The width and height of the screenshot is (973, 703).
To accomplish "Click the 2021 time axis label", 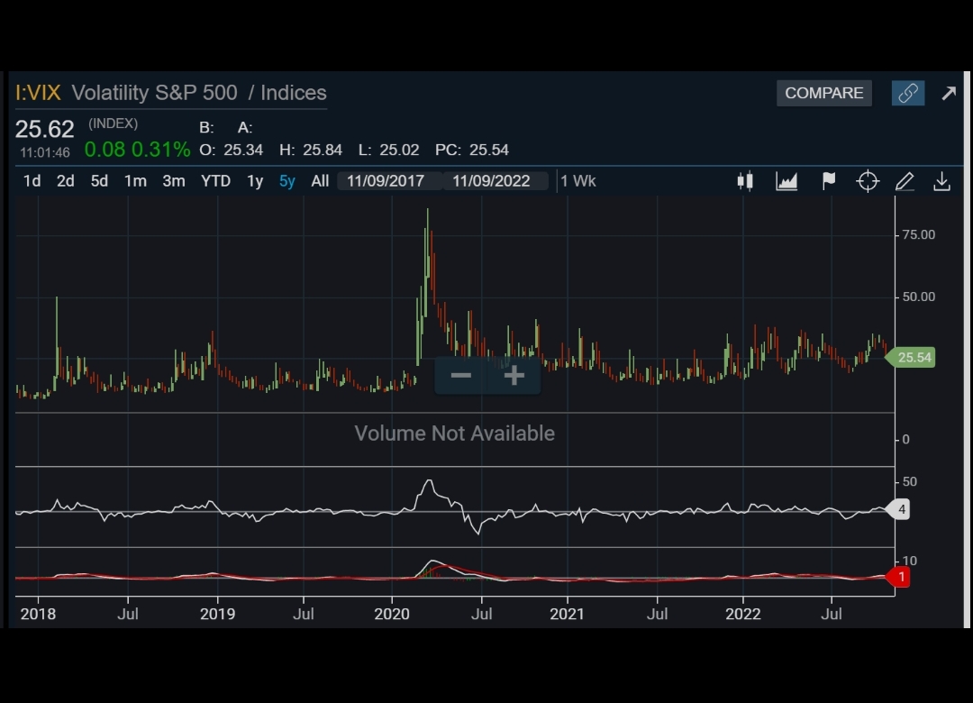I will [x=568, y=614].
